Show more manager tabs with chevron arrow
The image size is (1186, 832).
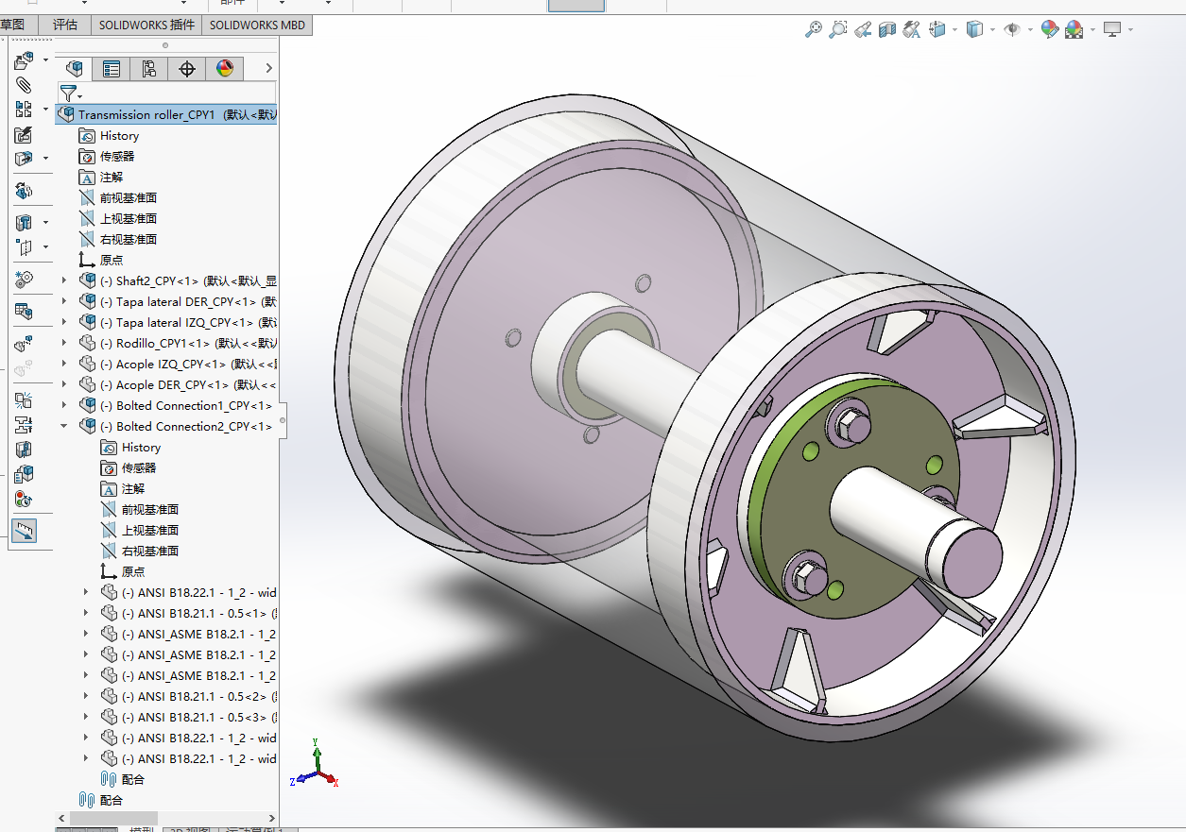point(268,68)
